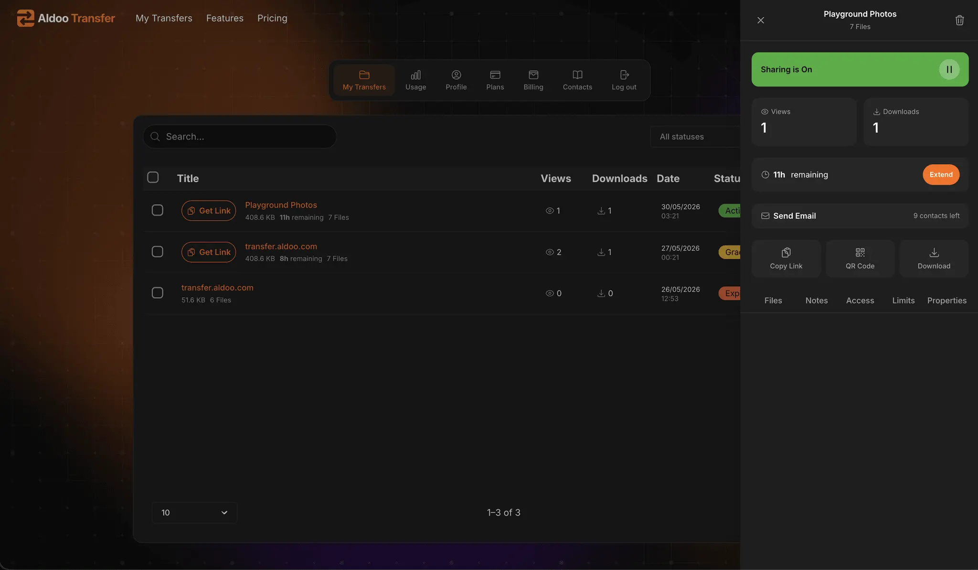Click the 1–3 of 3 pagination text
Screen dimensions: 978x570
pos(503,513)
